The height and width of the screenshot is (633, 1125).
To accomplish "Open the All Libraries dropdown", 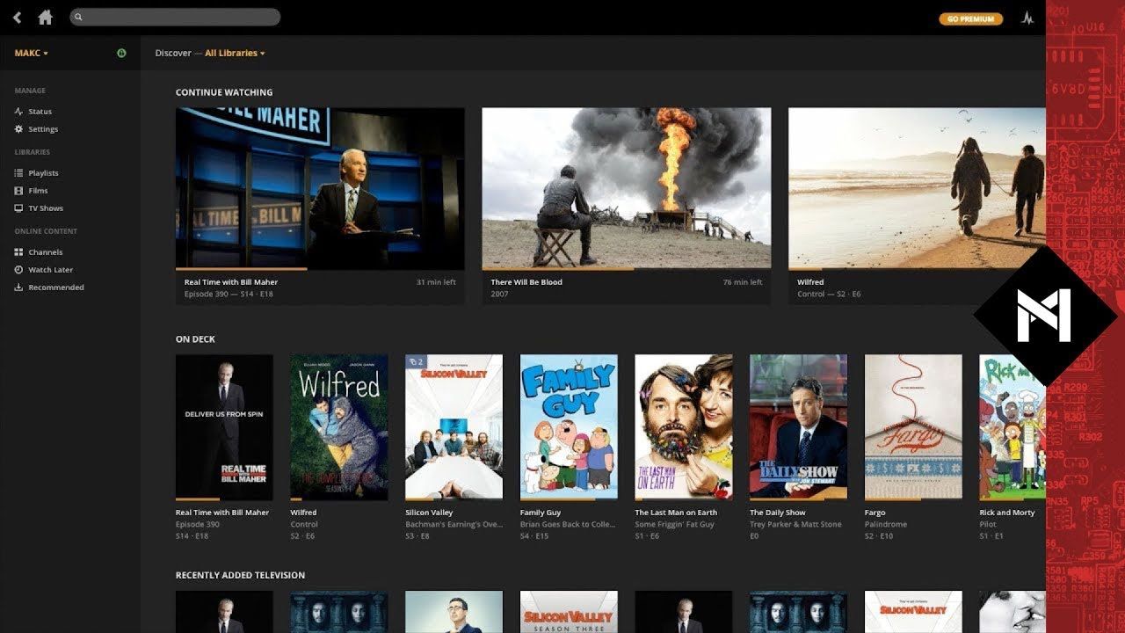I will pyautogui.click(x=234, y=54).
